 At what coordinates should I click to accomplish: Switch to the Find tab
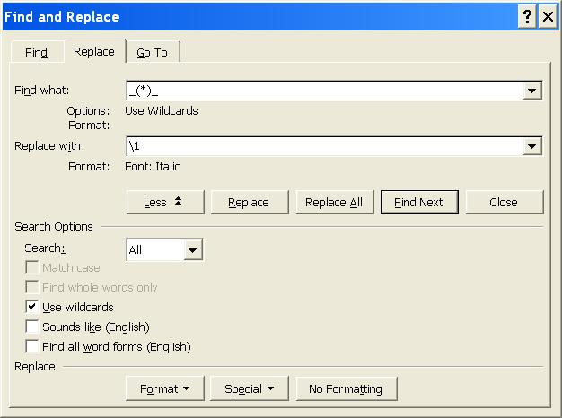(36, 53)
